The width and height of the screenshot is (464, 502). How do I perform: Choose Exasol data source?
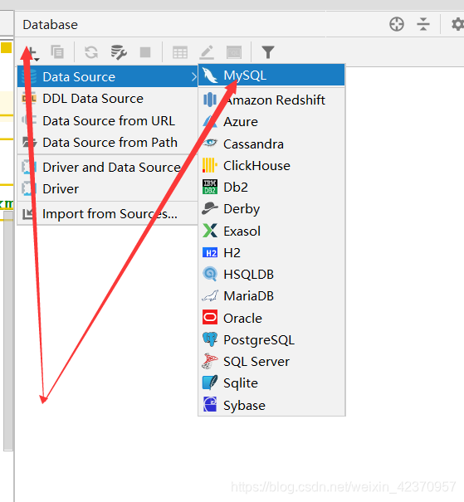[x=271, y=231]
